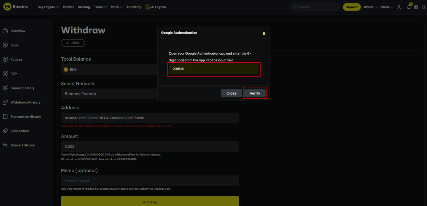Select Convert History in sidebar

click(x=22, y=145)
